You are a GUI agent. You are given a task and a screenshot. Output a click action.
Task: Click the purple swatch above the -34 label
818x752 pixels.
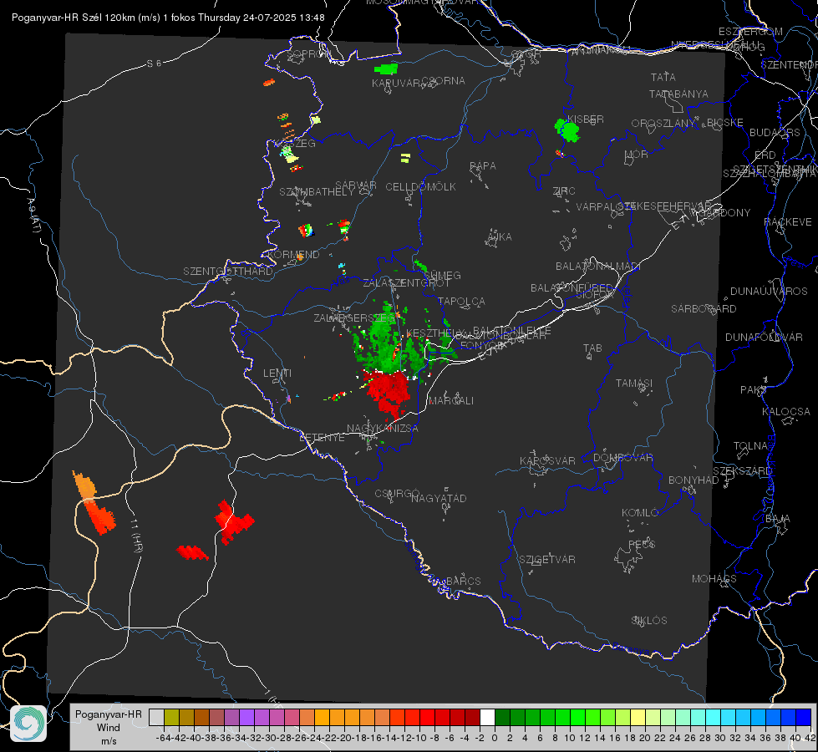click(x=246, y=718)
